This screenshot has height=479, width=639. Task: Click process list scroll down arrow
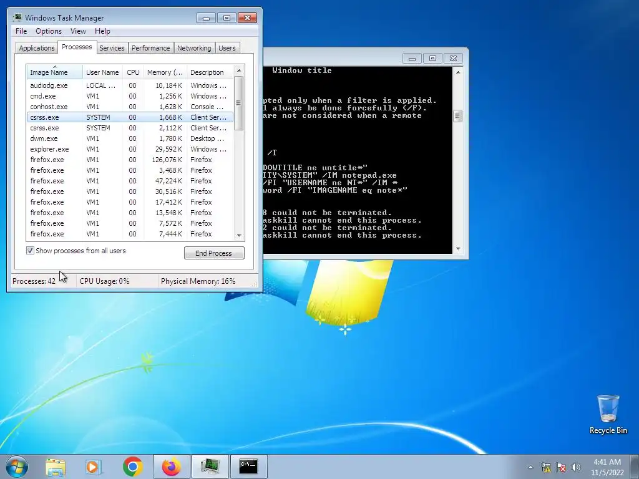point(239,235)
